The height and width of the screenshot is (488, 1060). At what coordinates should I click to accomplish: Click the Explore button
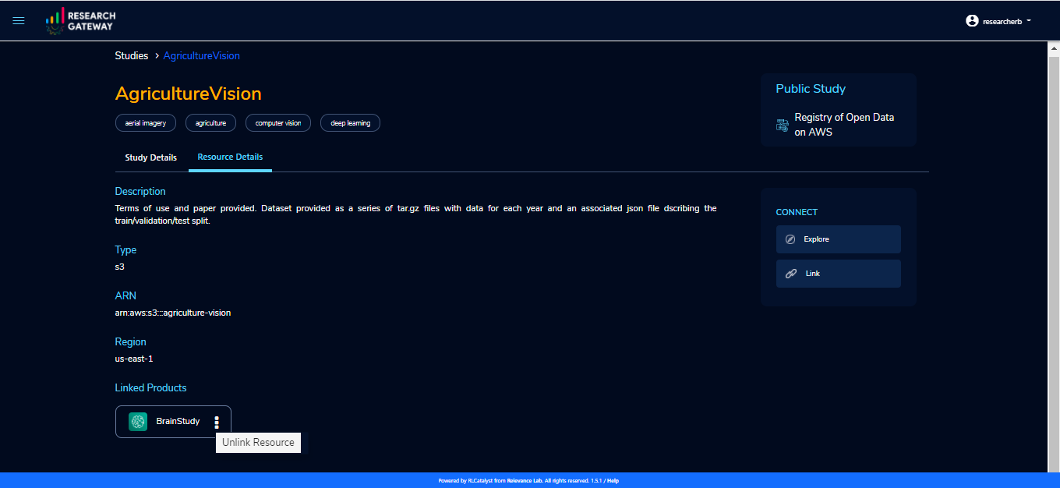(839, 239)
